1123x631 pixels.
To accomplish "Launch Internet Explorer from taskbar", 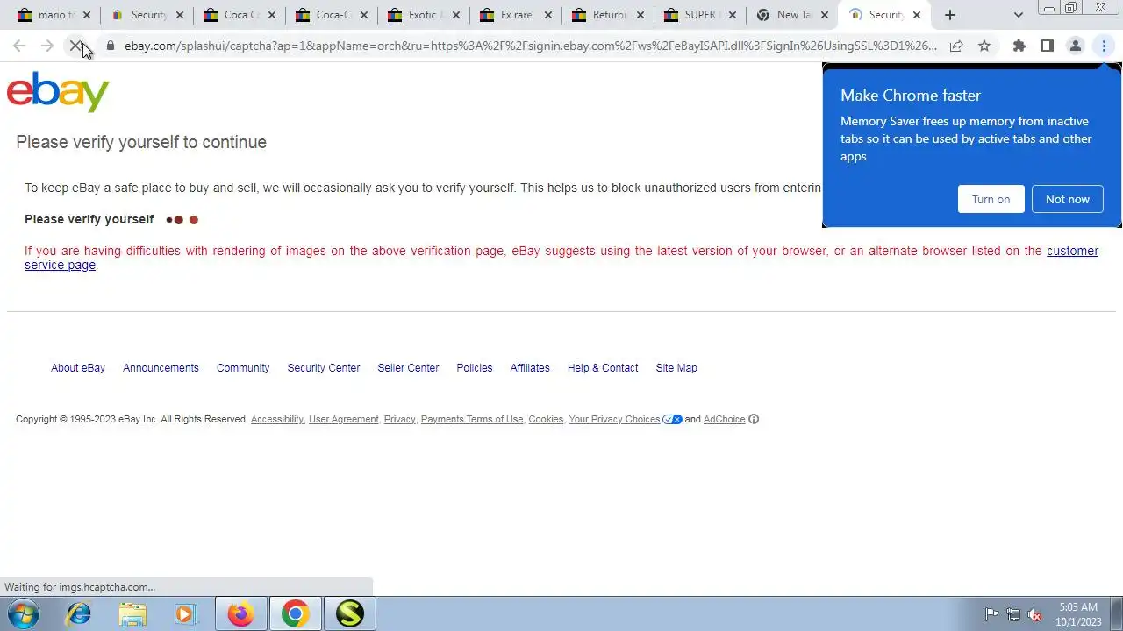I will (x=79, y=614).
